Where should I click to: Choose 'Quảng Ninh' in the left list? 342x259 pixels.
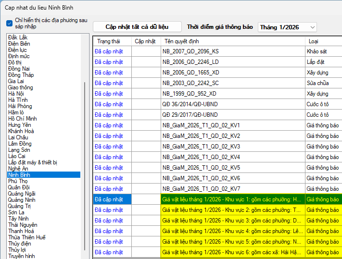tap(22, 200)
